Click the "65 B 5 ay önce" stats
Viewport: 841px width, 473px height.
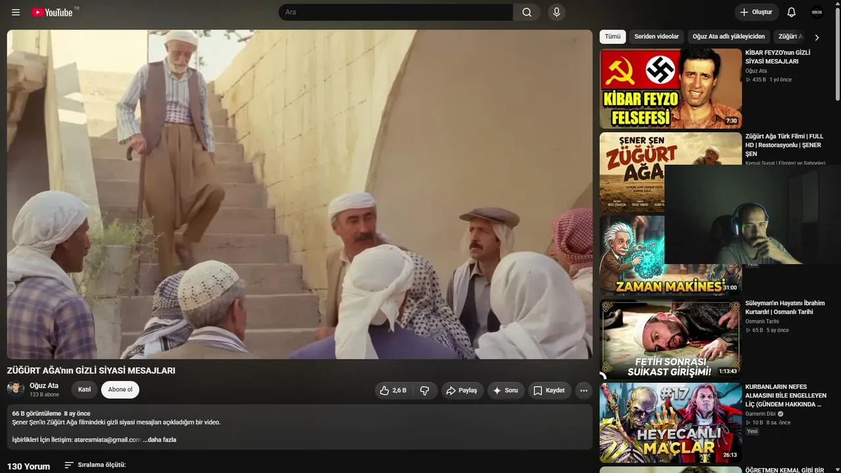point(767,330)
